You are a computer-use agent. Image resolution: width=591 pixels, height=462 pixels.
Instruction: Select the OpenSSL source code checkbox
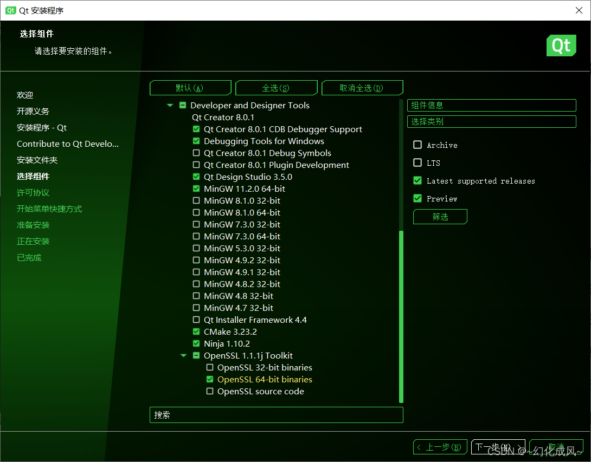pos(210,392)
